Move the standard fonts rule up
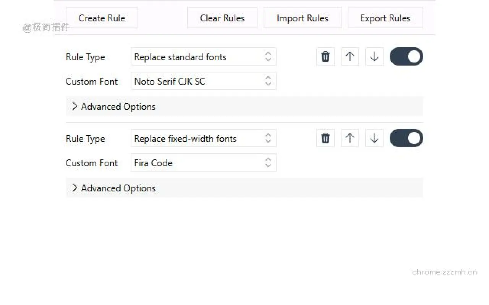Image resolution: width=489 pixels, height=305 pixels. coord(350,57)
